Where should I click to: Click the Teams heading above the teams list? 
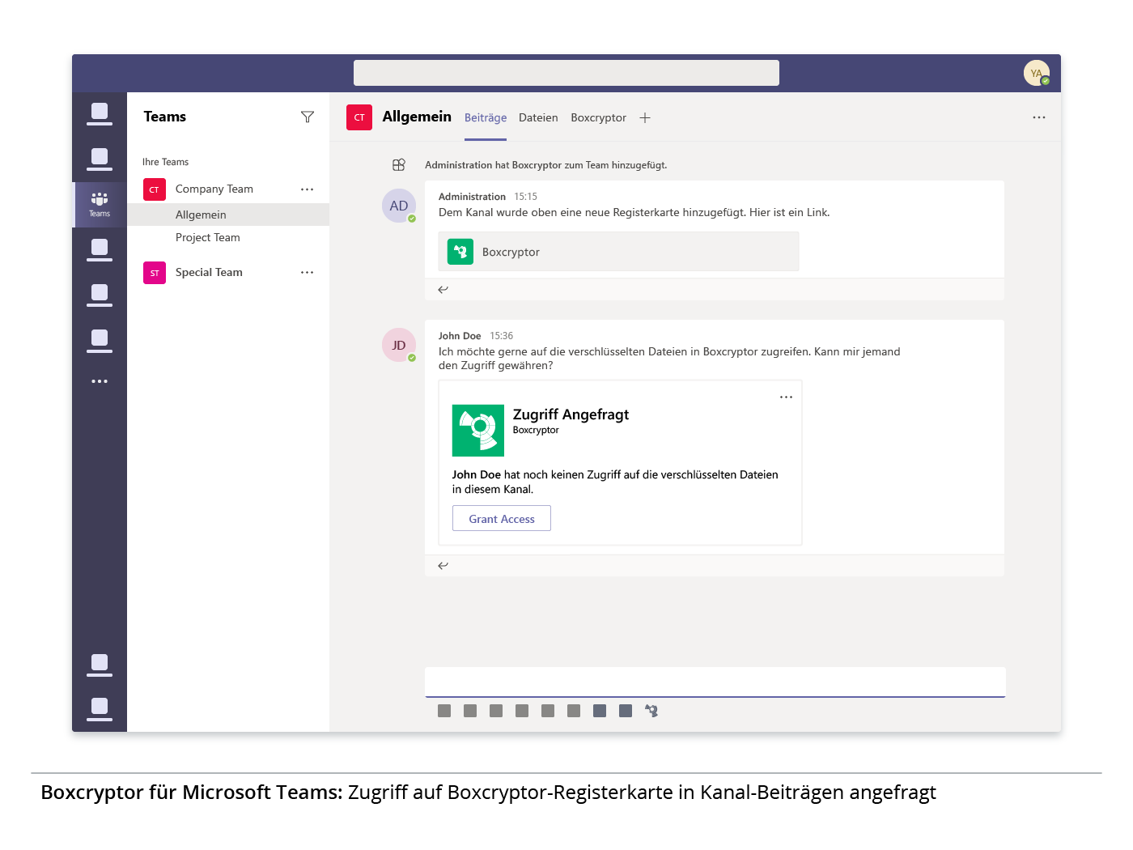click(165, 117)
